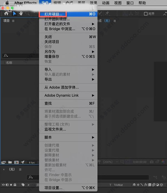Choose 监视文件夹... menu item
The height and width of the screenshot is (193, 167).
coord(68,129)
